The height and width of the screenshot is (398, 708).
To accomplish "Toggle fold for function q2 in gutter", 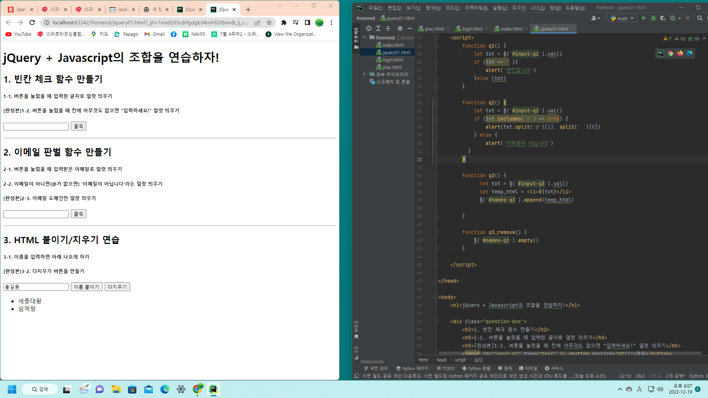I will click(x=436, y=102).
